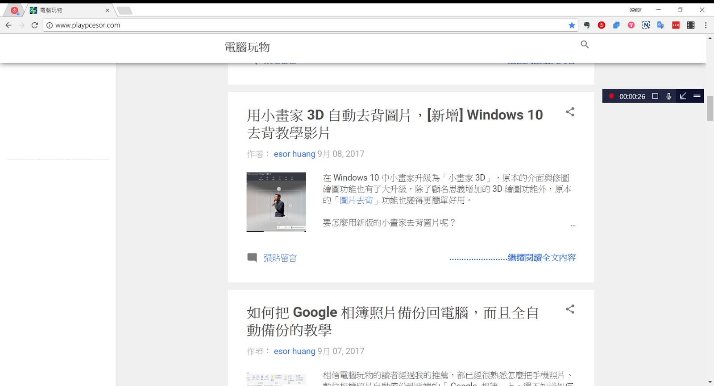This screenshot has width=714, height=386.
Task: Click 張貼留言 under the 小畫家 post
Action: tap(280, 258)
